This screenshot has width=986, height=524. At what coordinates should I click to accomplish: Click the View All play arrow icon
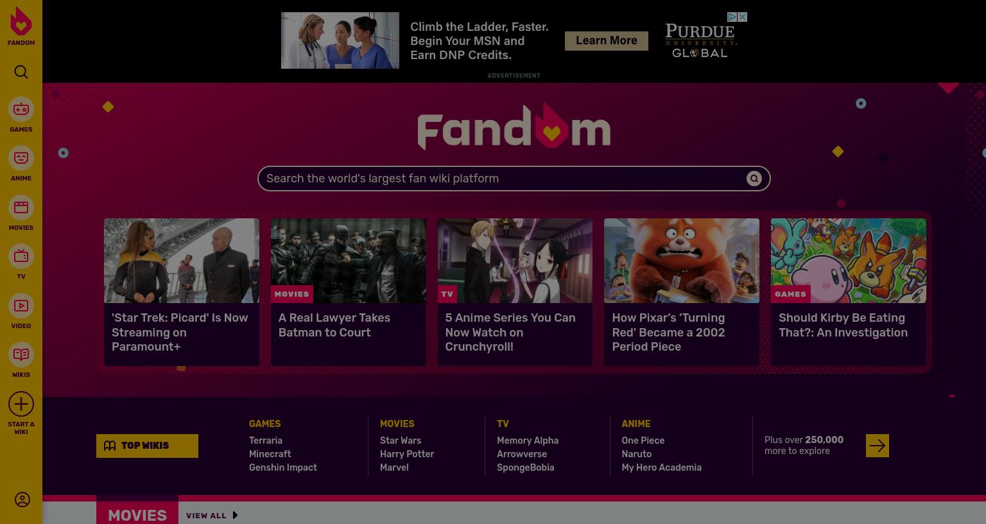click(x=235, y=515)
